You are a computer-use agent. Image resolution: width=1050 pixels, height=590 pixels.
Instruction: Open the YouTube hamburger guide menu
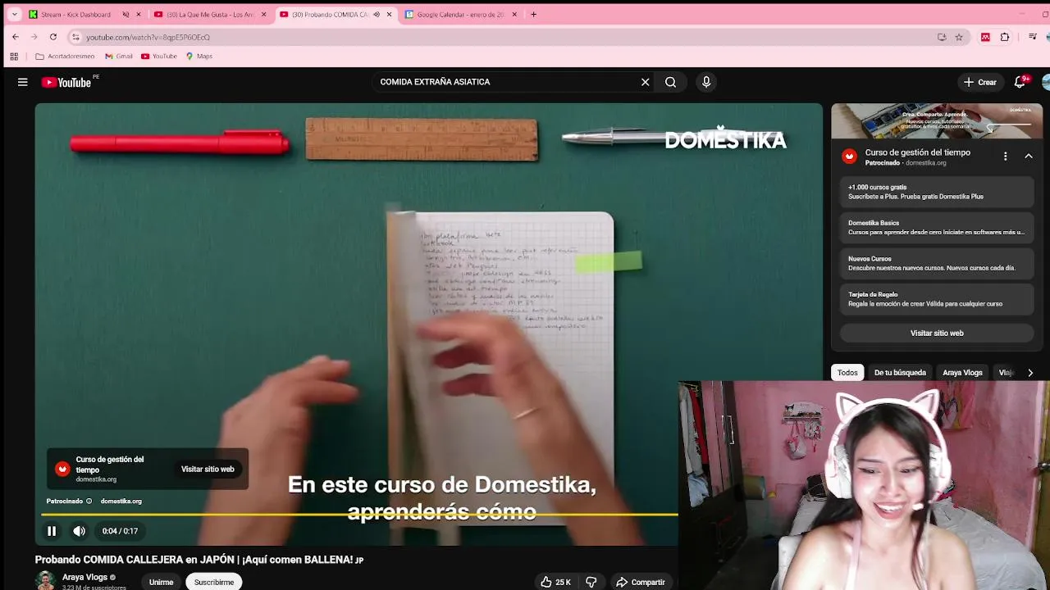tap(23, 82)
